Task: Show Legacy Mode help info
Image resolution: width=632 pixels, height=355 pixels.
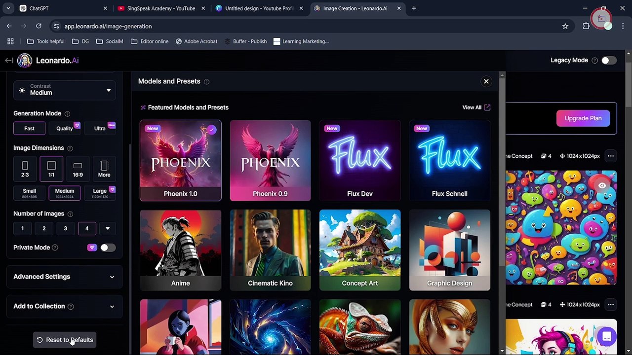Action: (x=594, y=61)
